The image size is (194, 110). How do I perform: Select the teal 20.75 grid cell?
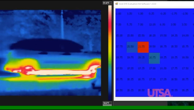click(154, 58)
